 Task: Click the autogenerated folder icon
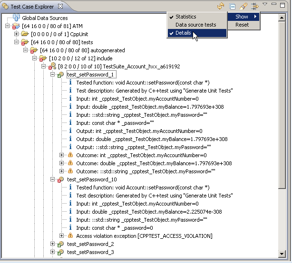point(34,50)
